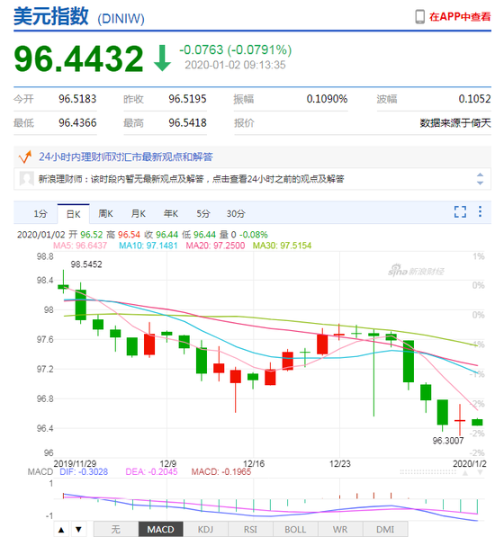495x537 pixels.
Task: Step the advisor ticker up arrow
Action: coord(480,175)
